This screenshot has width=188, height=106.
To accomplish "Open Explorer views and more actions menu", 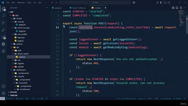I will (x=47, y=8).
